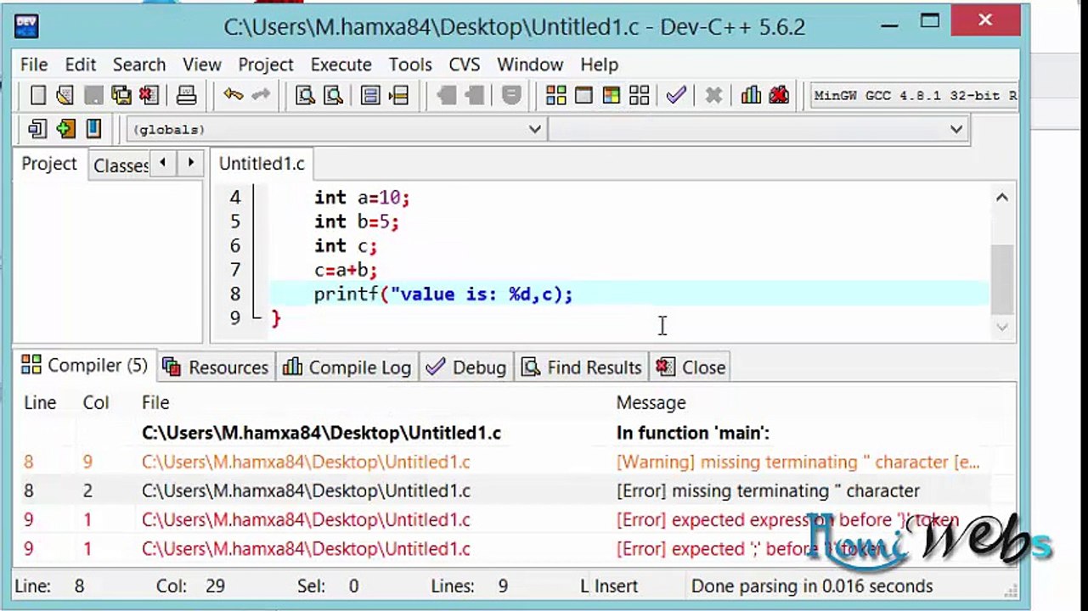1088x611 pixels.
Task: Undo the last edit with the toolbar arrow
Action: [233, 95]
